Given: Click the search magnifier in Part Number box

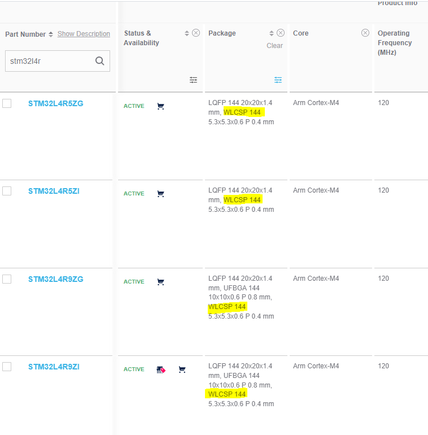Looking at the screenshot, I should (x=100, y=62).
